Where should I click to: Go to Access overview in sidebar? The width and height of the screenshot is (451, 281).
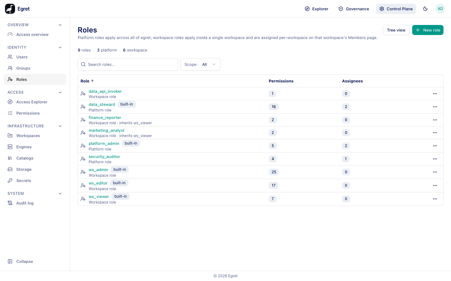tap(35, 34)
